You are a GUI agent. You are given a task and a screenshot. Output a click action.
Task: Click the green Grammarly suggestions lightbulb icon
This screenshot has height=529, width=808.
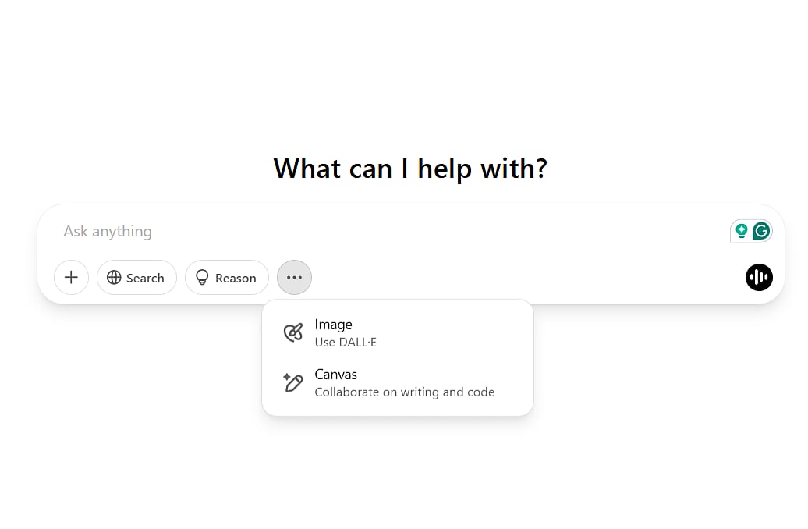tap(741, 231)
